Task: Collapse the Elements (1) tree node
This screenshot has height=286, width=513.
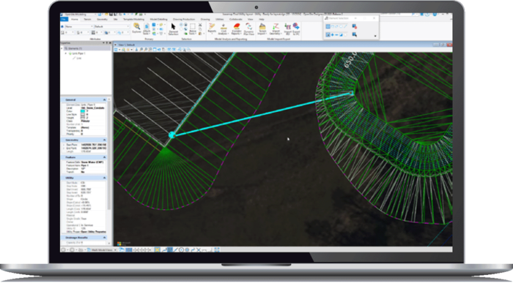Action: tap(62, 48)
